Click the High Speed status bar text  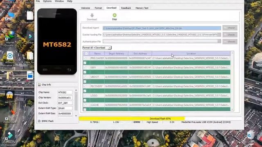point(152,122)
